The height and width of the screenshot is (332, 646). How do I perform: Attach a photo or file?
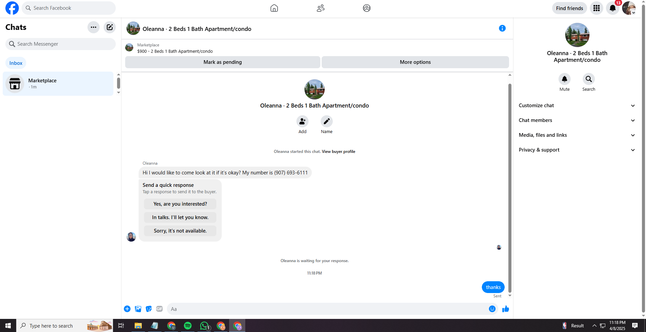[138, 309]
